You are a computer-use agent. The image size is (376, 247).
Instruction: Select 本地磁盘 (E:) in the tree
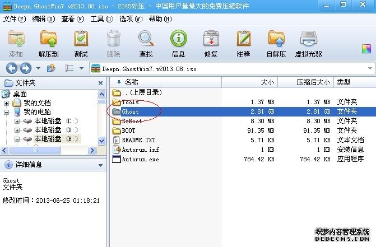point(56,139)
